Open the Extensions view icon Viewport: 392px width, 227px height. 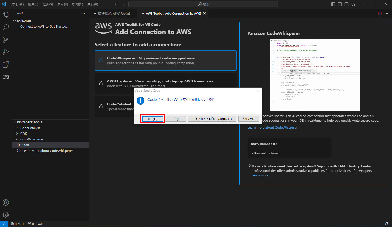tap(6, 64)
